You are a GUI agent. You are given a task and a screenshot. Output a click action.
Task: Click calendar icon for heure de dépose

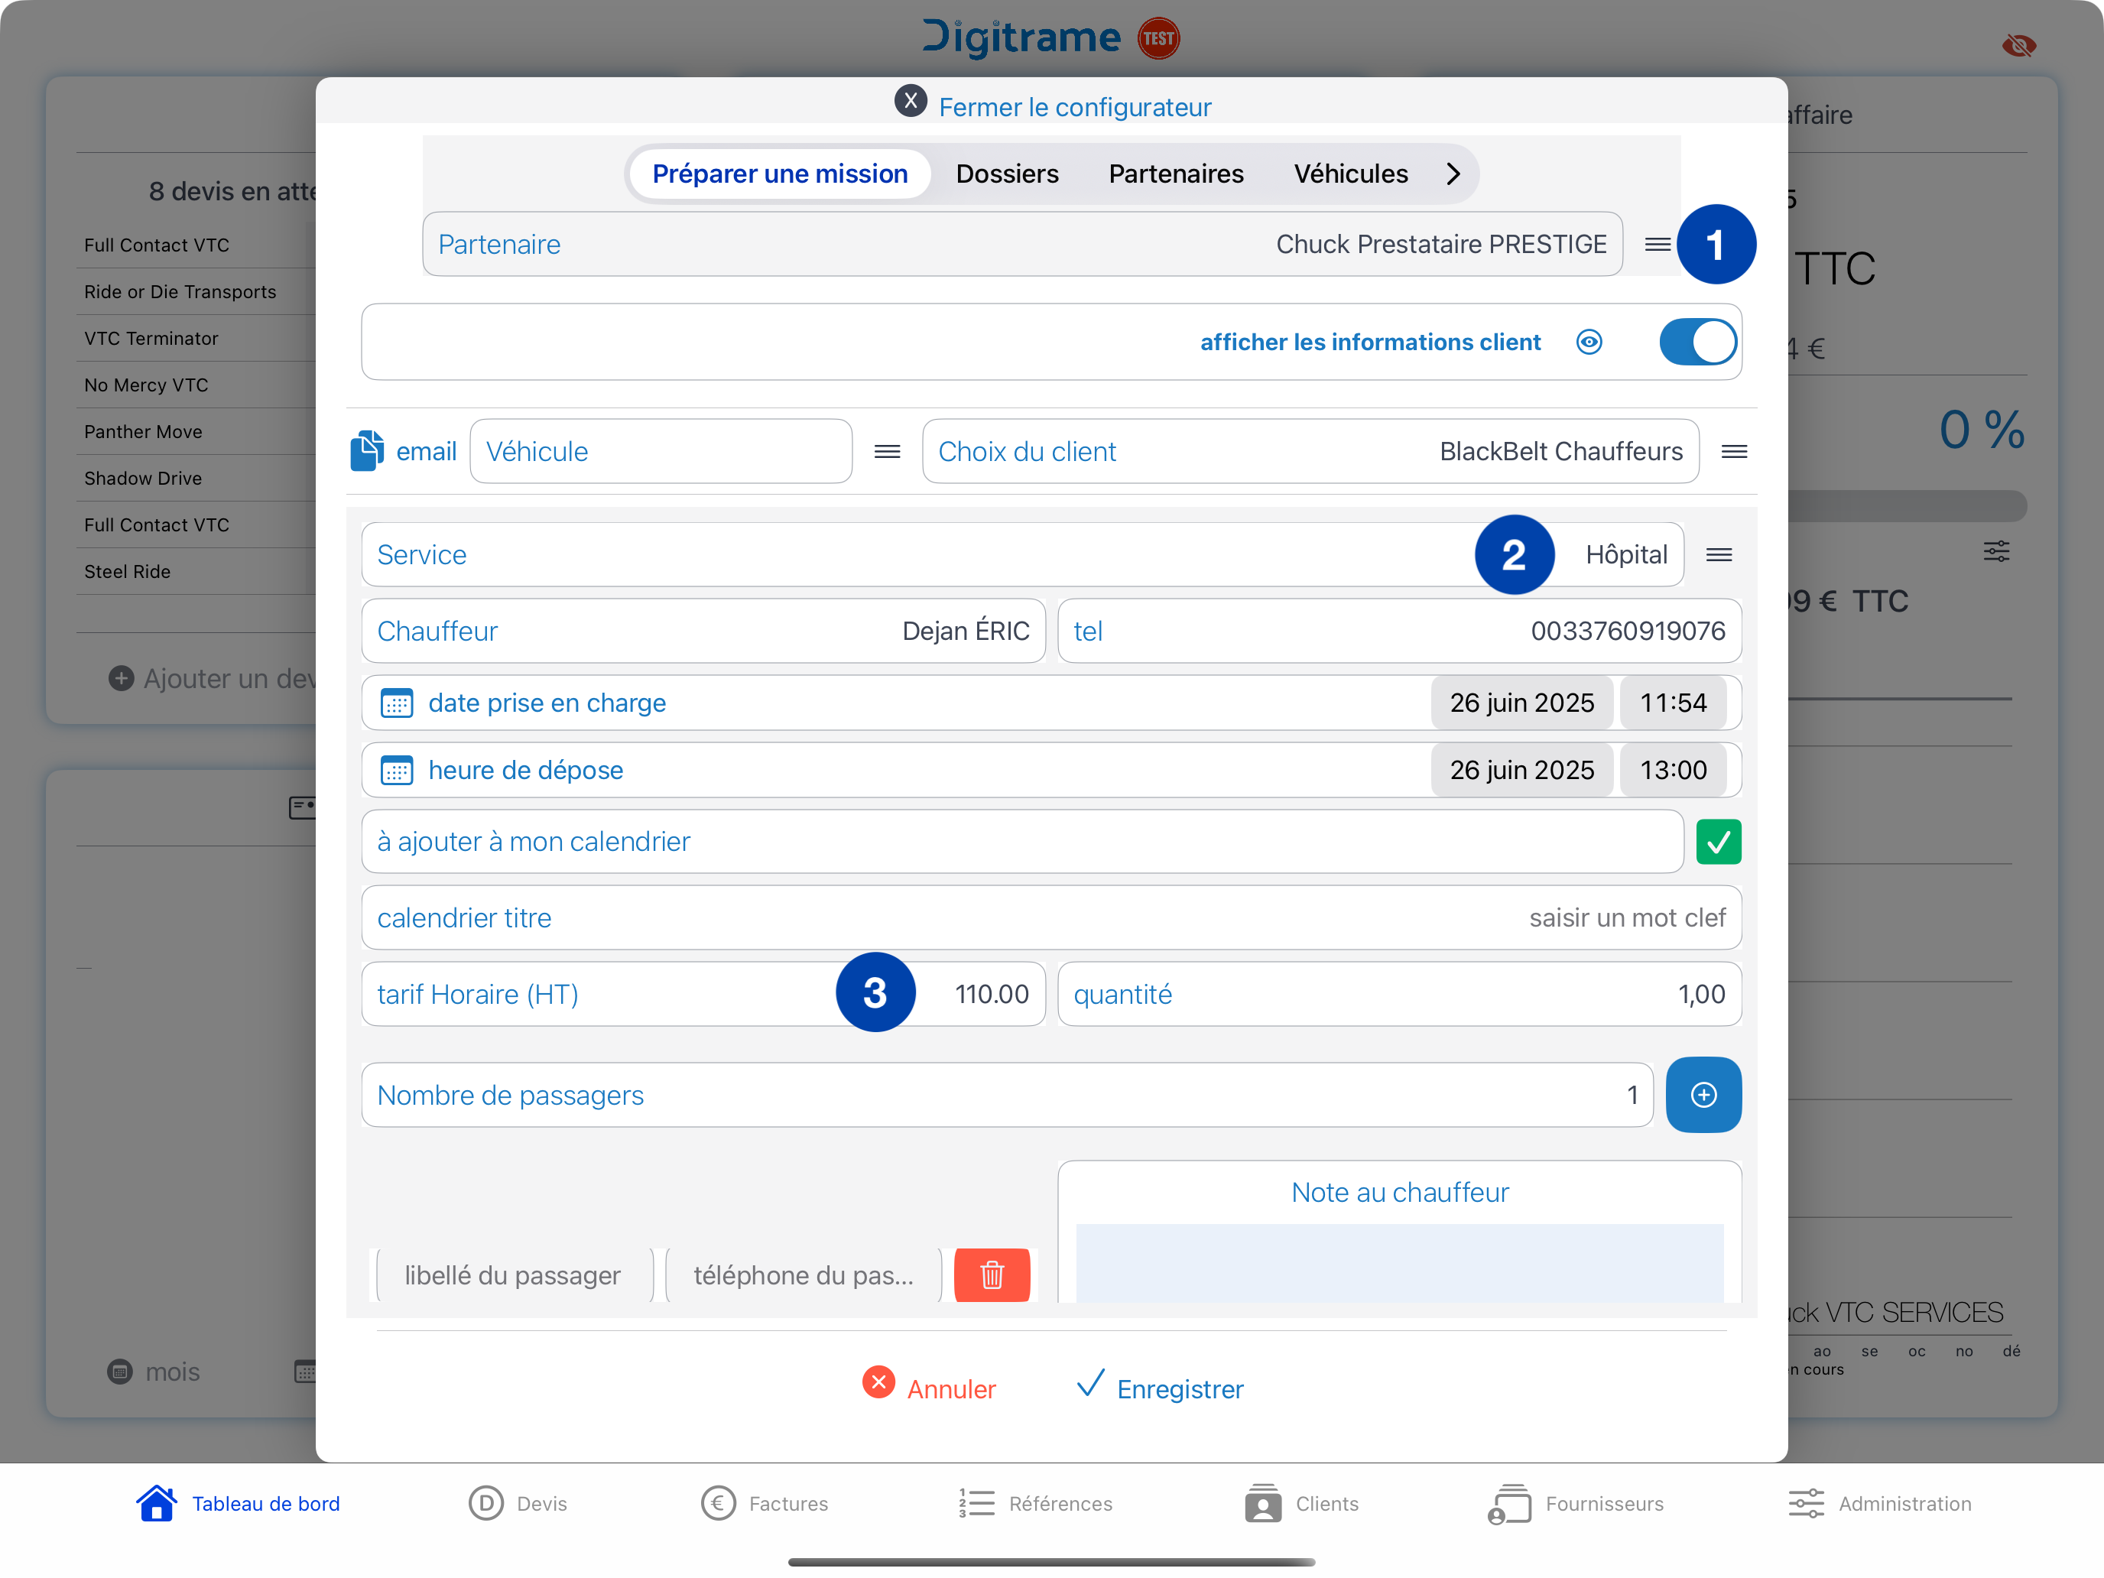point(397,771)
